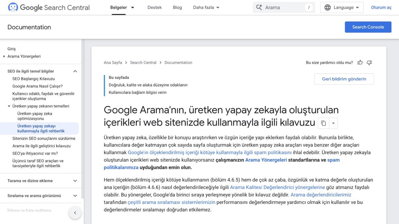Click the Documentation header title
This screenshot has height=224, width=399.
29,27
